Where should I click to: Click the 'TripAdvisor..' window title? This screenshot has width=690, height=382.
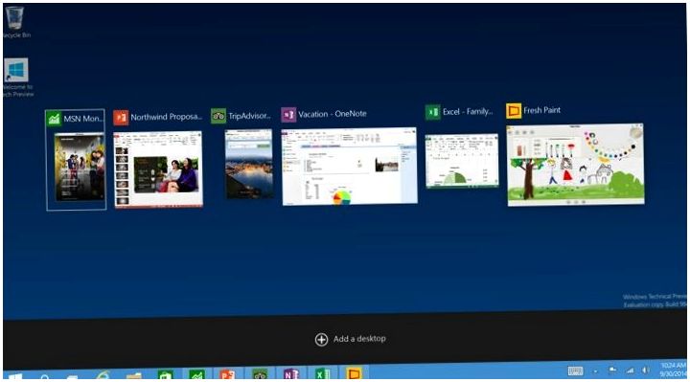click(x=249, y=116)
